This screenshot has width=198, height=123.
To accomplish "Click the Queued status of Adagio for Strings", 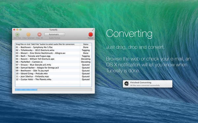I will pyautogui.click(x=86, y=68).
